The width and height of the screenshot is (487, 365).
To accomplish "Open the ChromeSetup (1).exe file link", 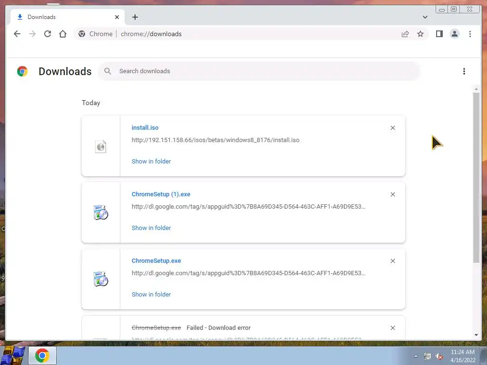I will coord(161,194).
